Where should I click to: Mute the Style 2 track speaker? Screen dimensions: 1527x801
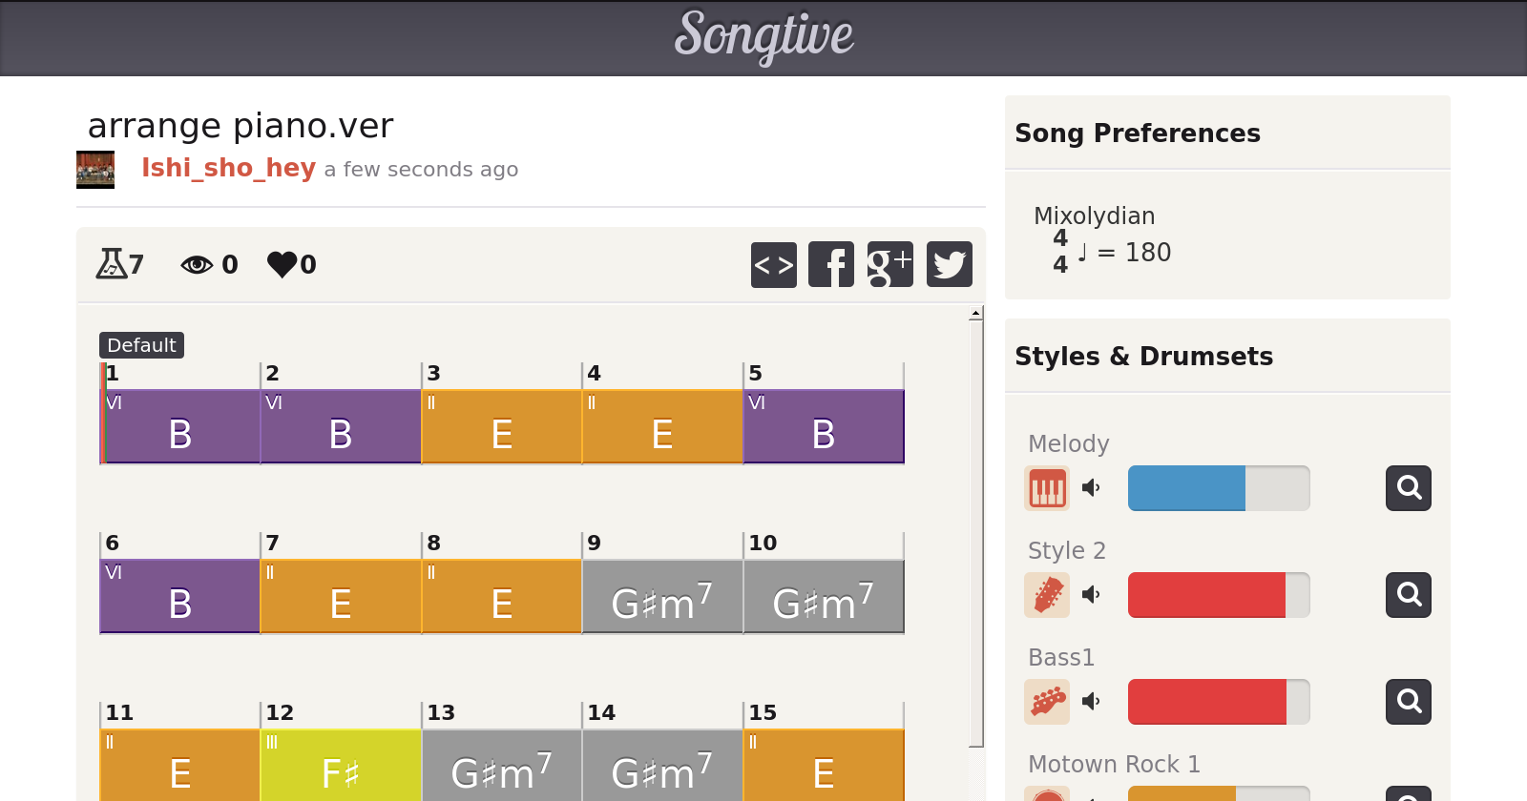coord(1092,595)
